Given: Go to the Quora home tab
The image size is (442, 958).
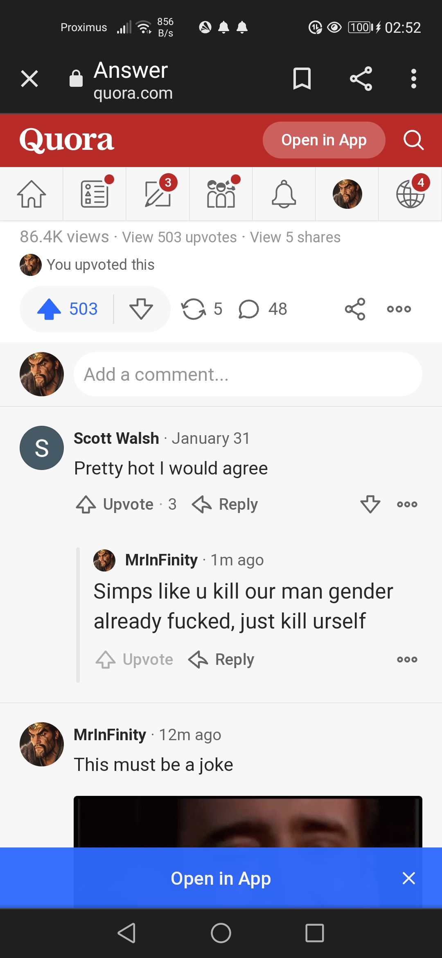Looking at the screenshot, I should pyautogui.click(x=32, y=194).
